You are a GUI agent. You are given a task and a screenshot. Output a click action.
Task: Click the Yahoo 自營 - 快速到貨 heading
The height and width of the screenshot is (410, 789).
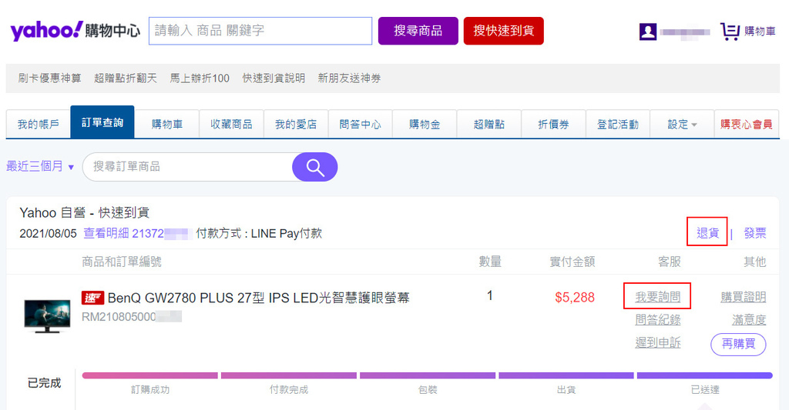(85, 212)
